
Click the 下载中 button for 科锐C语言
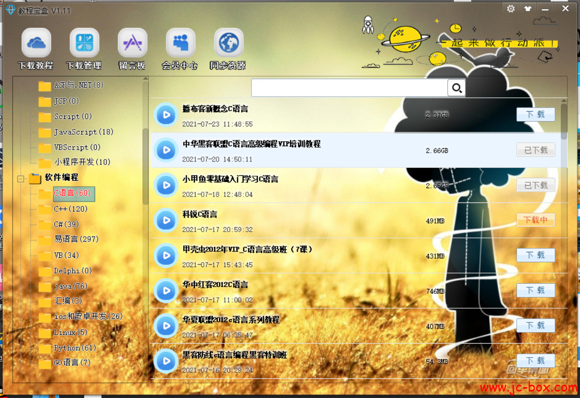click(x=535, y=220)
